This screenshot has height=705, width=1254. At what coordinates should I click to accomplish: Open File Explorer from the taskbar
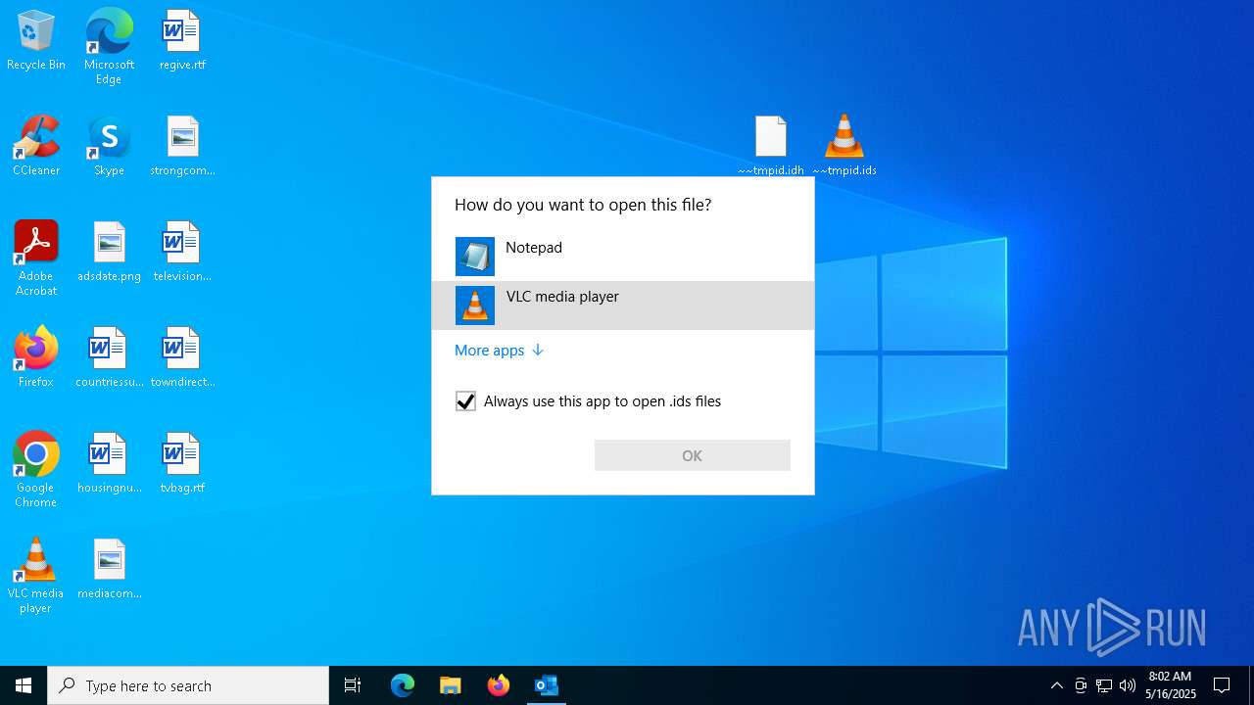pos(451,685)
